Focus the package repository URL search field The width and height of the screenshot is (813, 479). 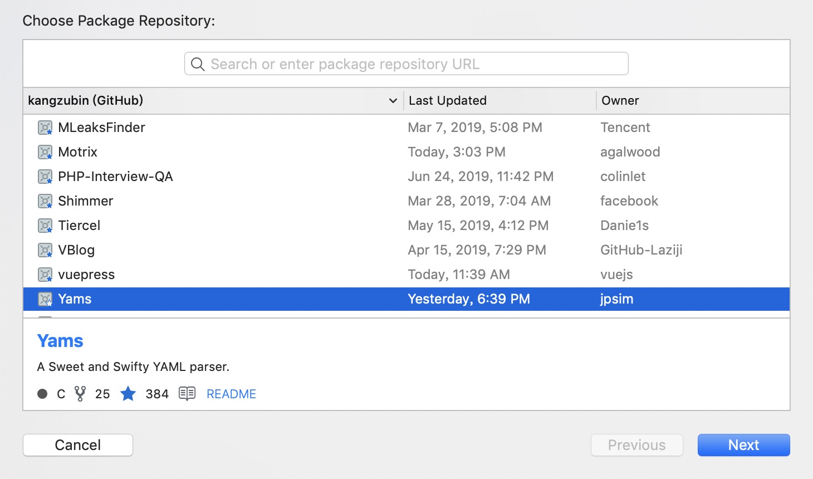coord(406,64)
